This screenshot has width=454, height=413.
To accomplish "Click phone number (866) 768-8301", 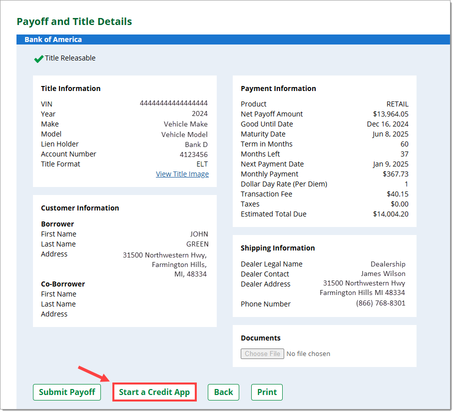I will pos(381,303).
